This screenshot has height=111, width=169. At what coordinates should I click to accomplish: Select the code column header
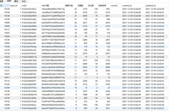click(x=31, y=6)
